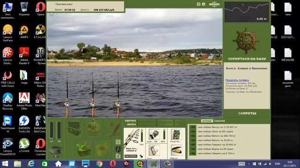The height and width of the screenshot is (168, 300).
Task: Select the hook slot thumbnail
Action: click(154, 150)
